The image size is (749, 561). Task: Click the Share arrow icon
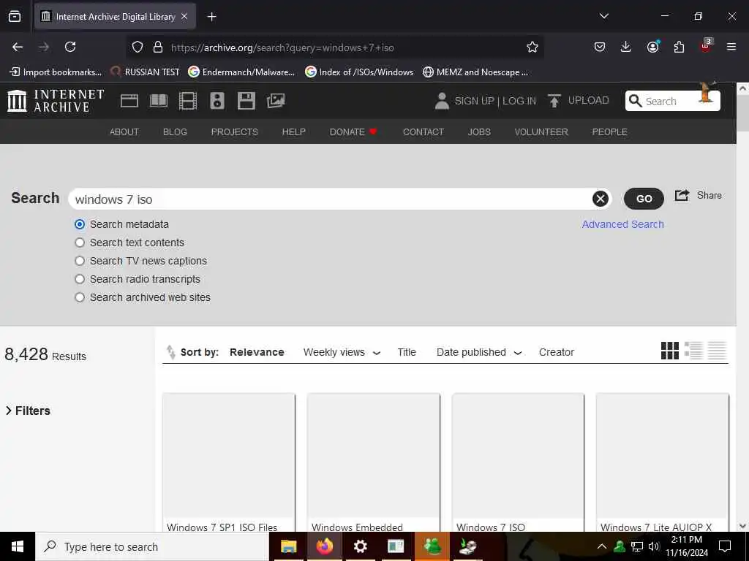(x=682, y=195)
